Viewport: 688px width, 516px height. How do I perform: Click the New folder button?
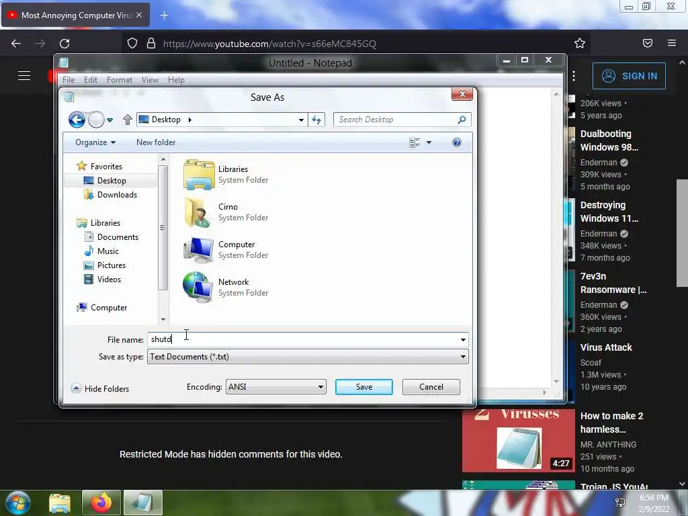(156, 142)
